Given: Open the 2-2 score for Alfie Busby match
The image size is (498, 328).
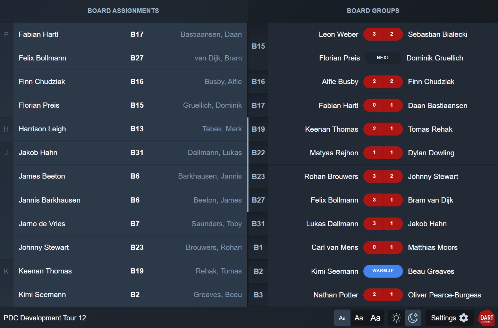Looking at the screenshot, I should (x=383, y=82).
